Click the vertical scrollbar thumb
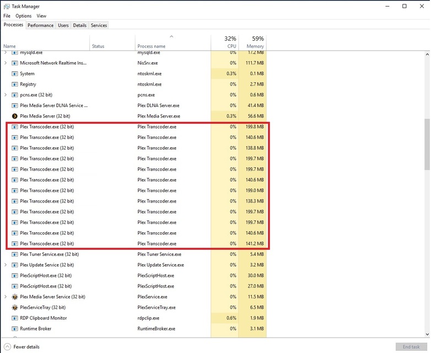The image size is (431, 353). pos(427,145)
